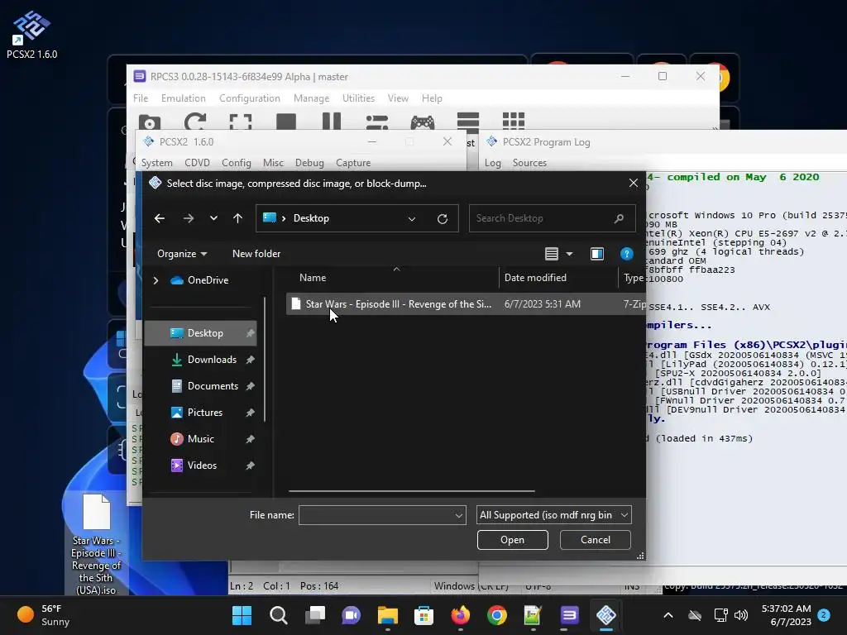Expand the OneDrive tree node
847x635 pixels.
click(x=156, y=280)
